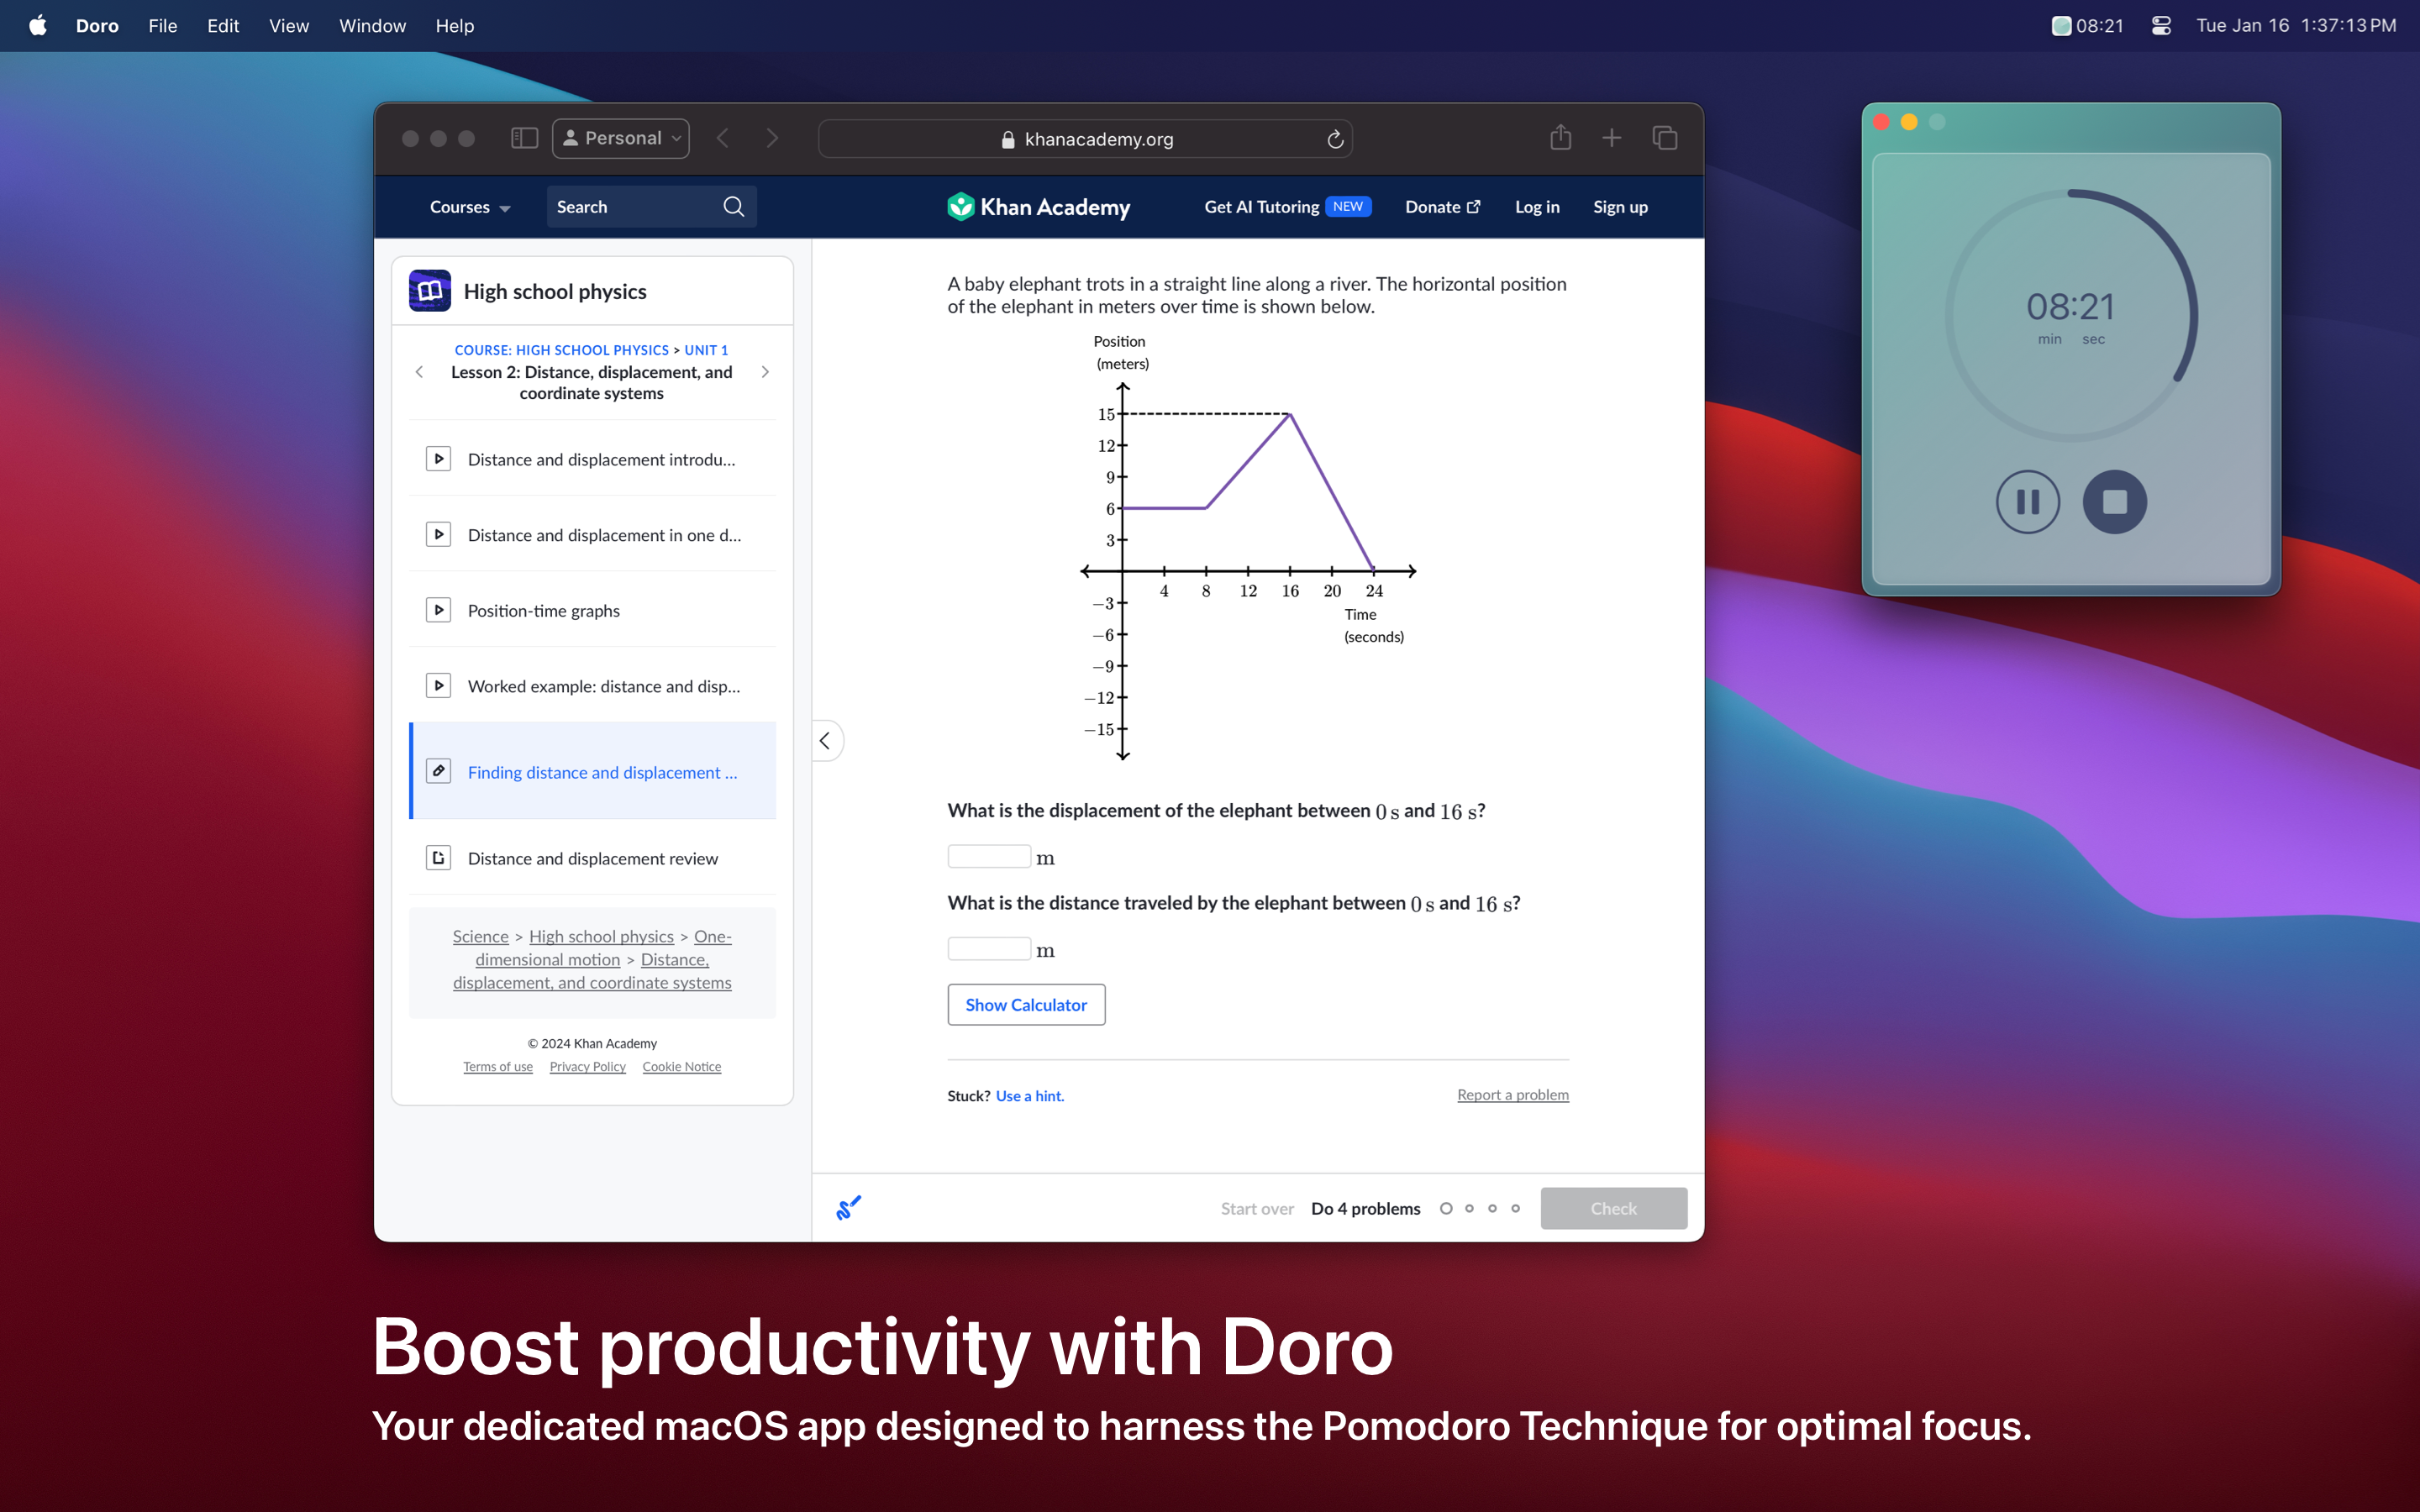Go to the previous lesson arrow
The width and height of the screenshot is (2420, 1512).
[x=419, y=372]
